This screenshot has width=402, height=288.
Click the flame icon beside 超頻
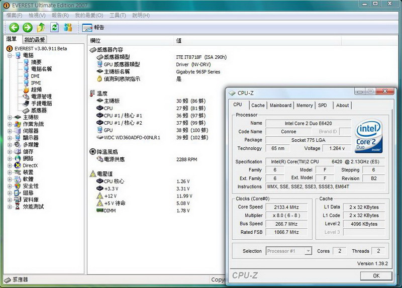[x=26, y=90]
